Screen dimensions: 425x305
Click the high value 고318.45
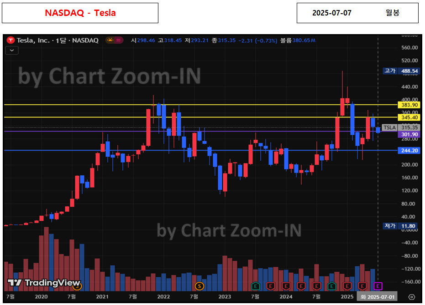click(x=170, y=41)
